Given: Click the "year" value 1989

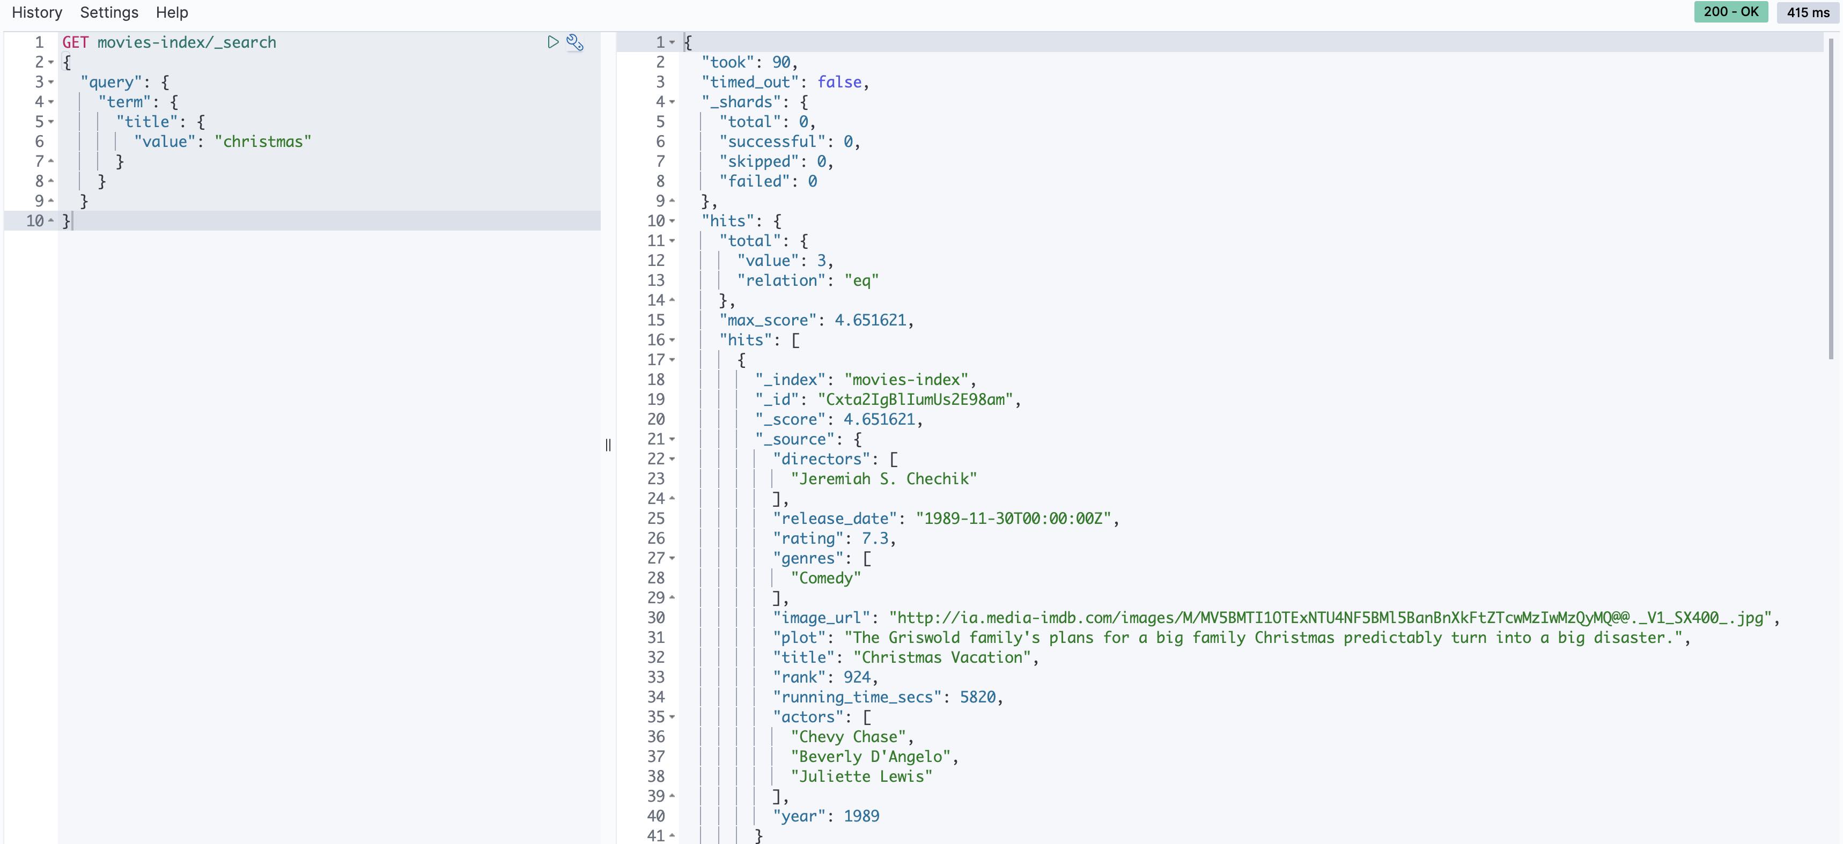Looking at the screenshot, I should tap(861, 816).
